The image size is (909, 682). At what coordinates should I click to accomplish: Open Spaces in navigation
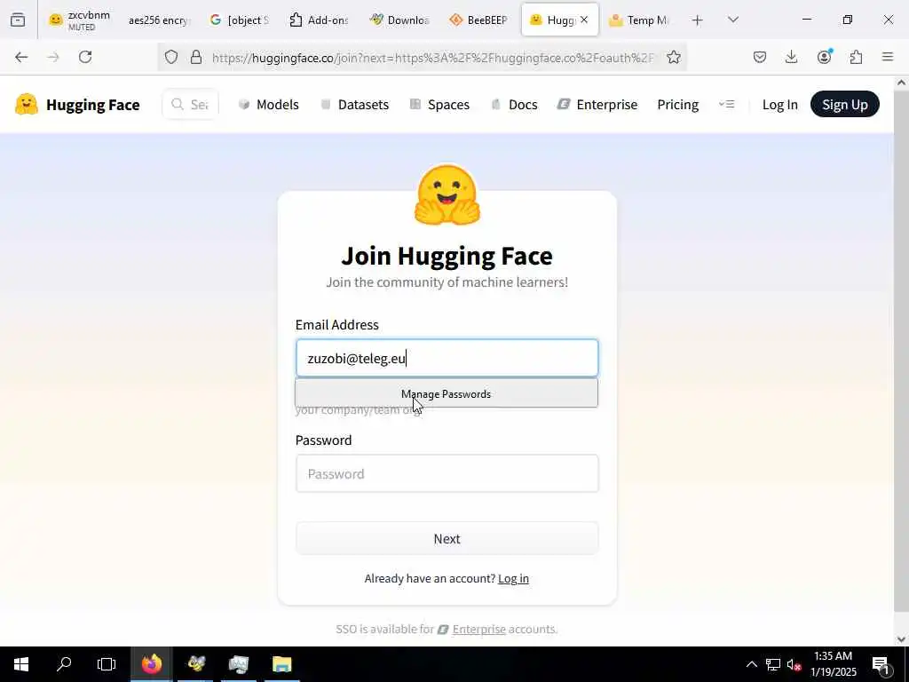pos(440,105)
